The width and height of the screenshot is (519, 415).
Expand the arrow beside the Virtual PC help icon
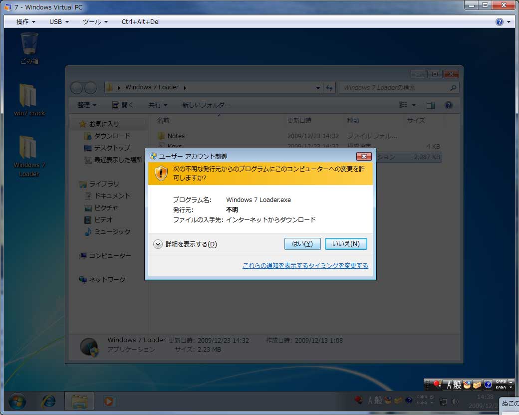509,22
